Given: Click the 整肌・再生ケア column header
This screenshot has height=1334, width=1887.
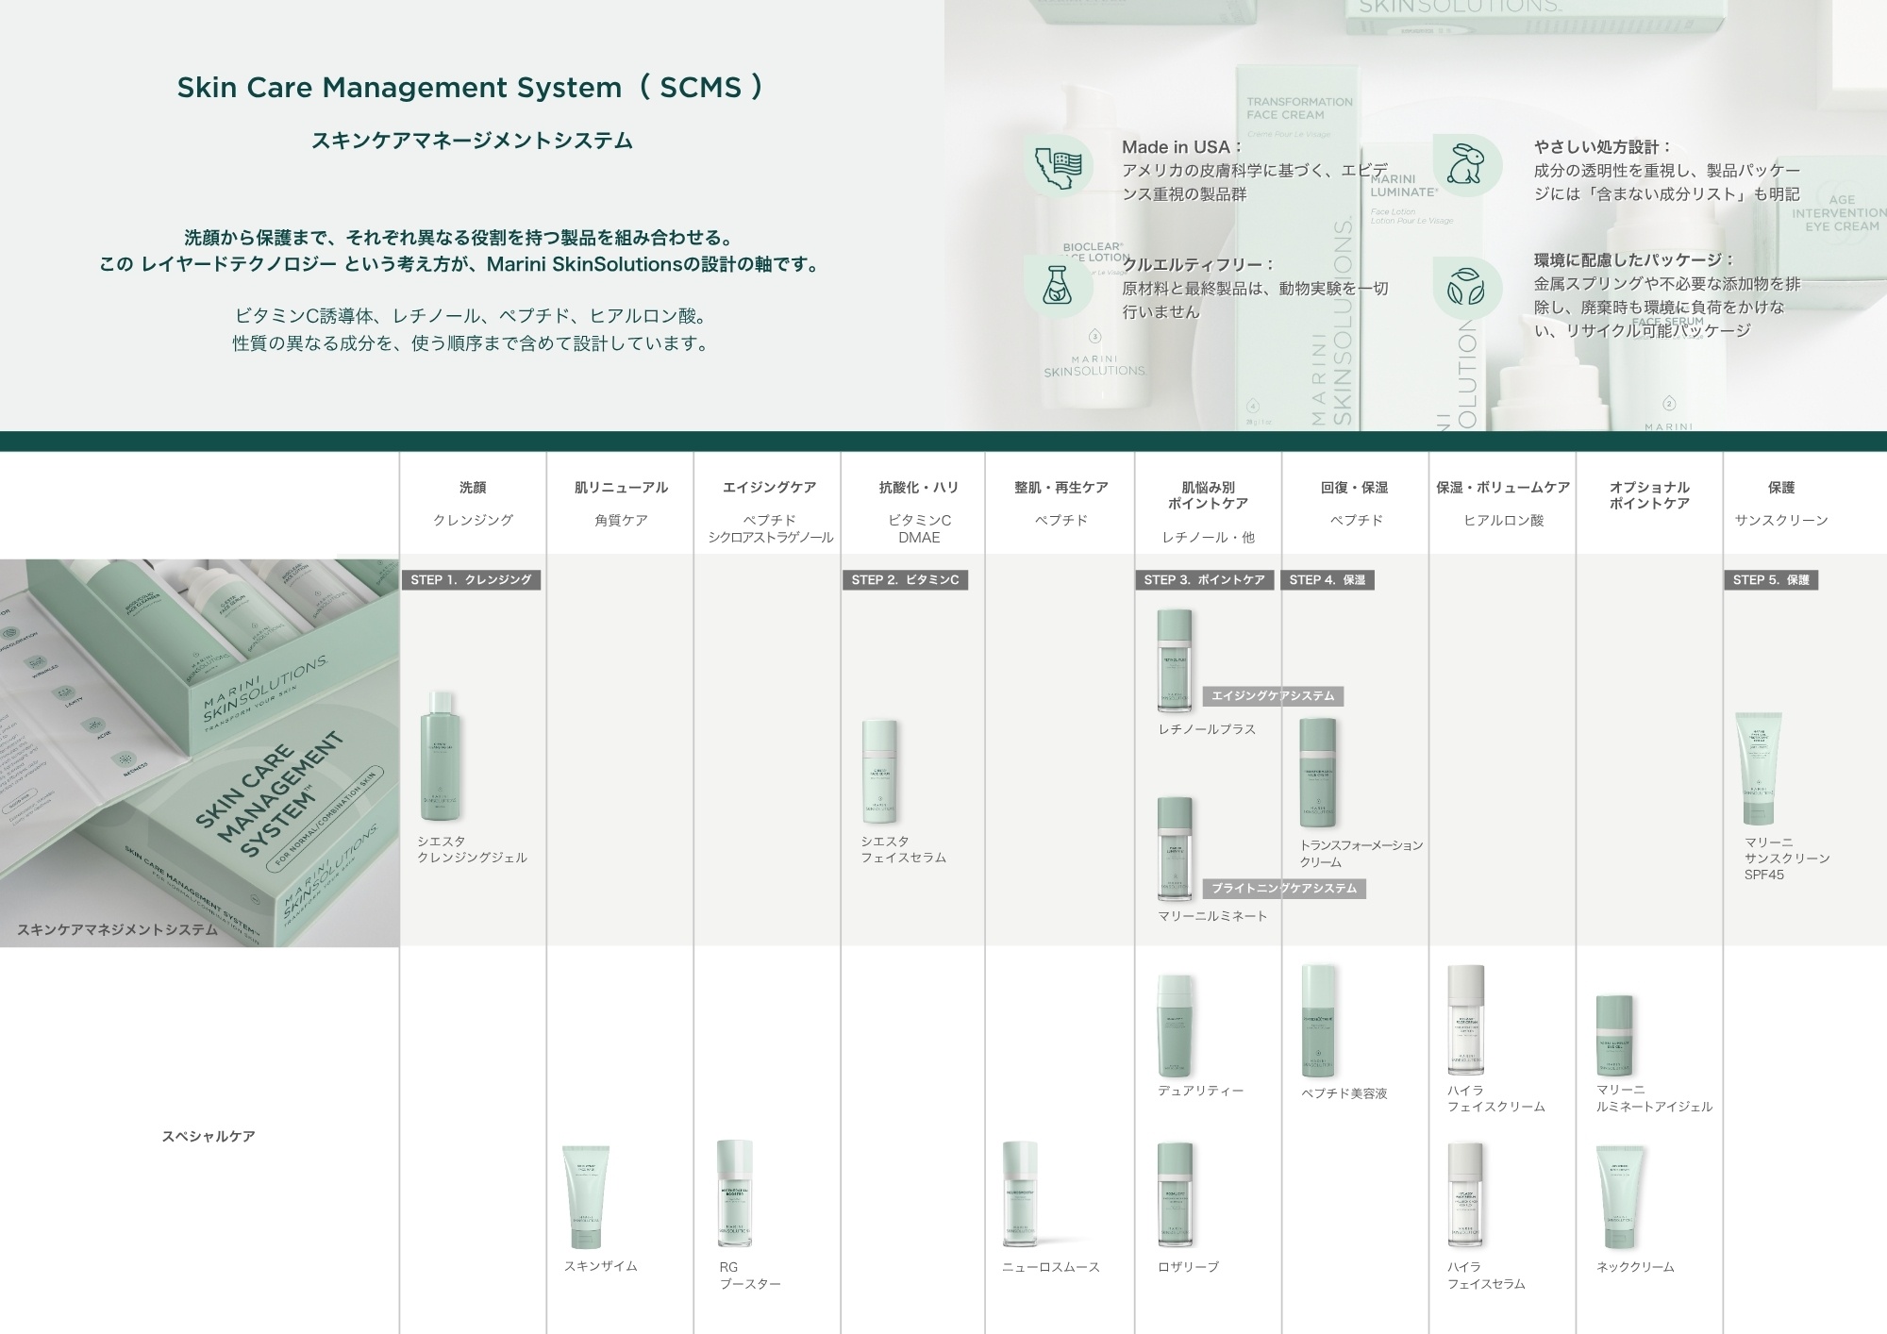Looking at the screenshot, I should (1060, 488).
